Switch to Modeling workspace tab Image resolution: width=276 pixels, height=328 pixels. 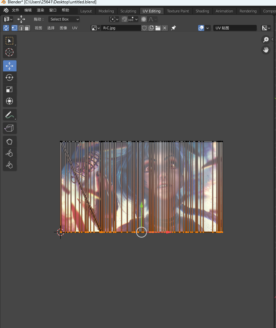coord(106,11)
